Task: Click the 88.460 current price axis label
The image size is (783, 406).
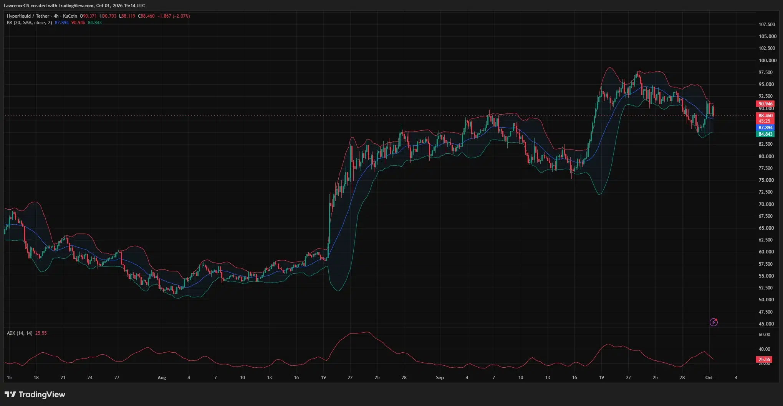Action: click(765, 116)
